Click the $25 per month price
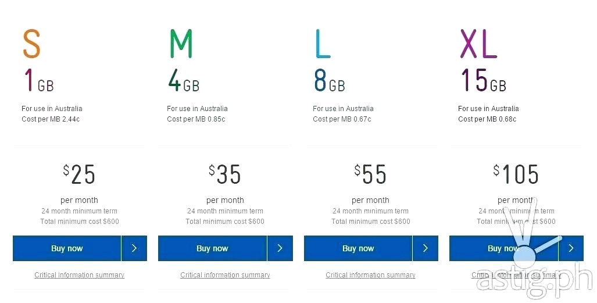This screenshot has height=303, width=597. [x=80, y=174]
